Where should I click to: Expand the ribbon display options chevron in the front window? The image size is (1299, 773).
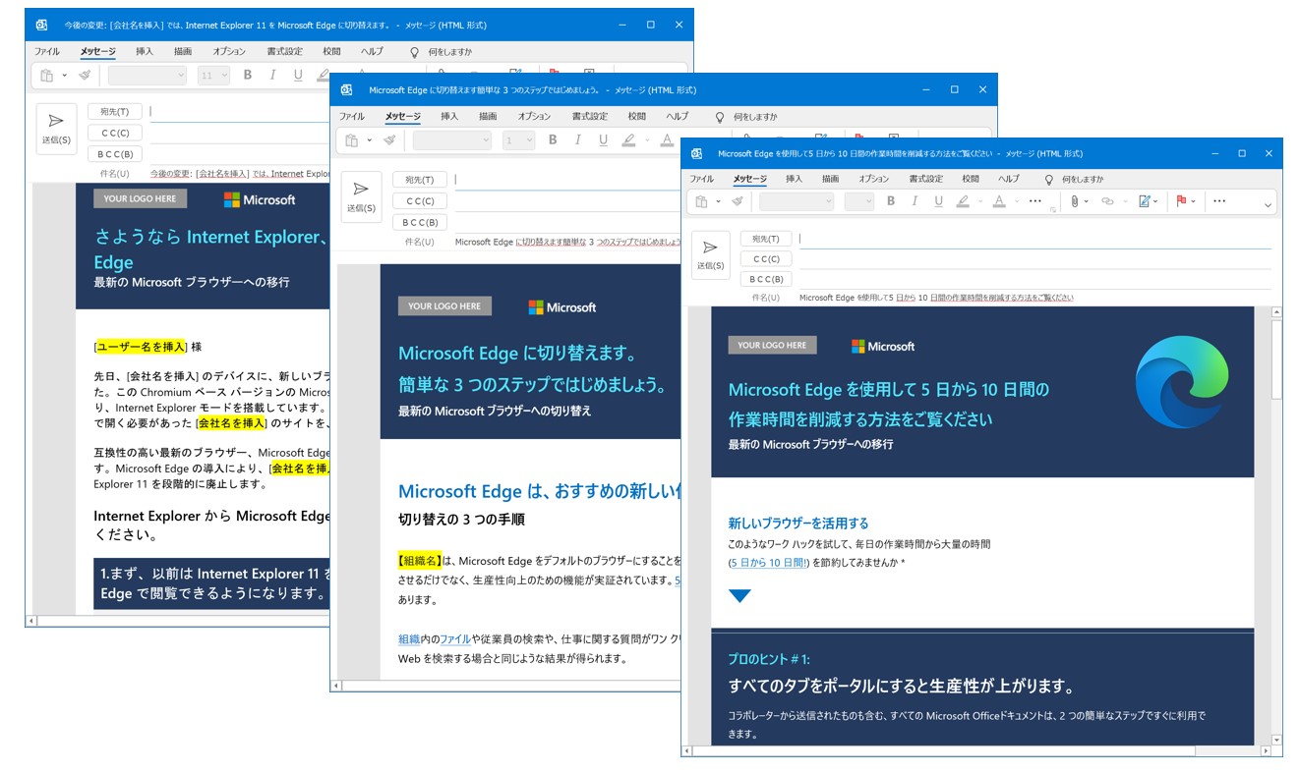(x=1268, y=205)
